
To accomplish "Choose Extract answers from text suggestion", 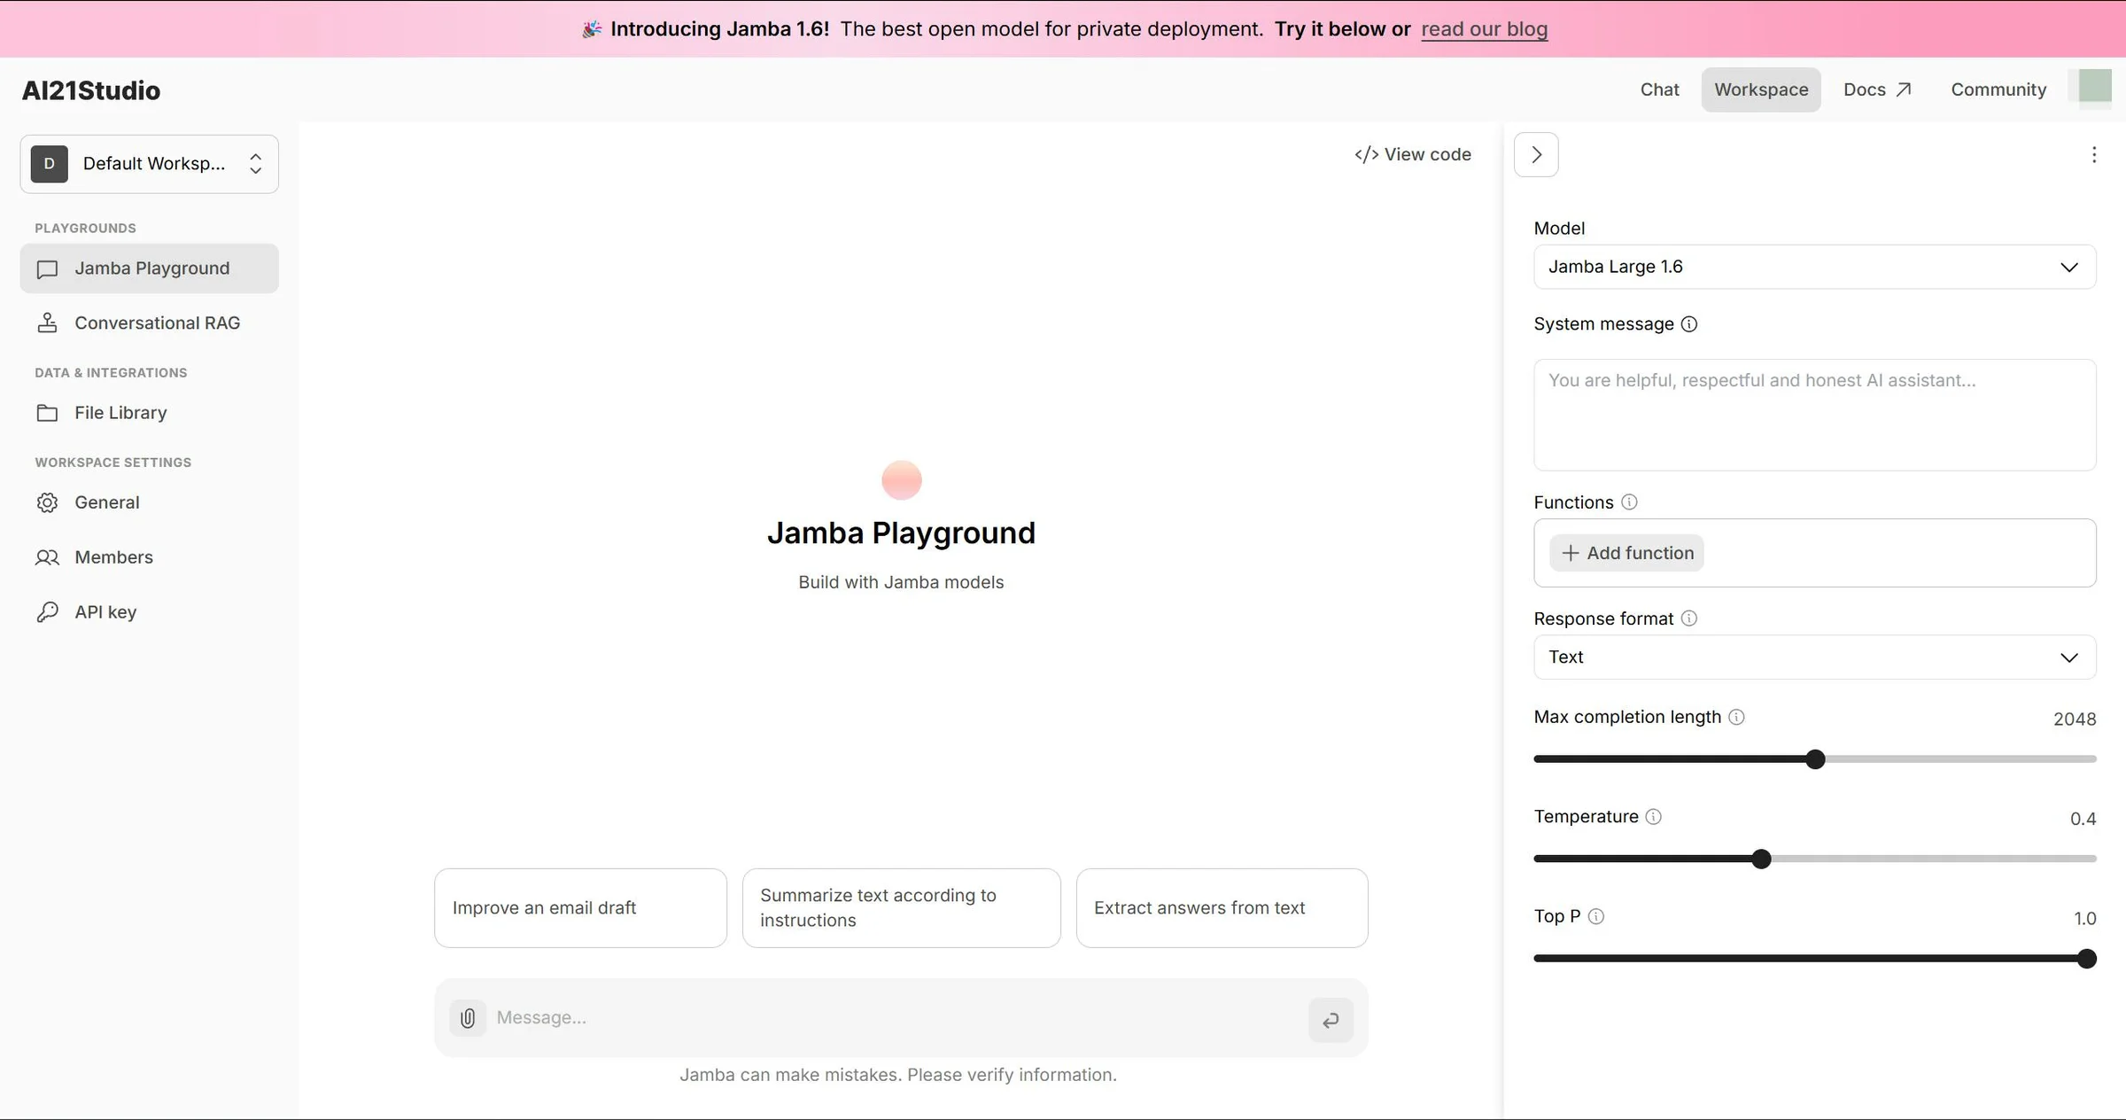I will 1222,908.
